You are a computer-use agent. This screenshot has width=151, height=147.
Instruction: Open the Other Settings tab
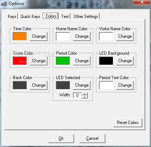pos(86,16)
